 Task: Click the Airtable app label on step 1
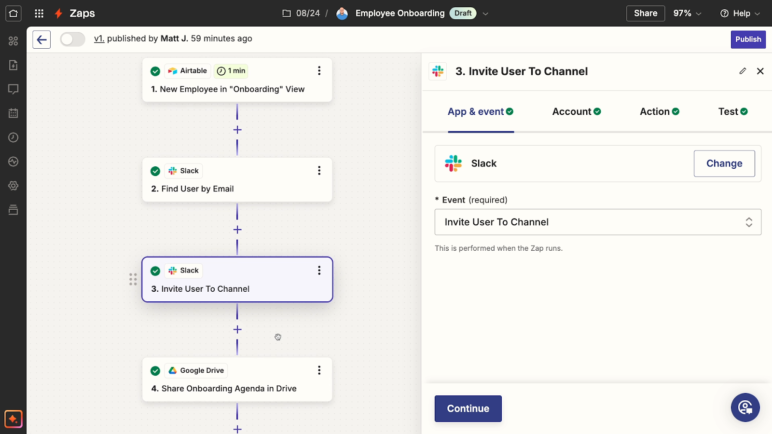coord(188,71)
